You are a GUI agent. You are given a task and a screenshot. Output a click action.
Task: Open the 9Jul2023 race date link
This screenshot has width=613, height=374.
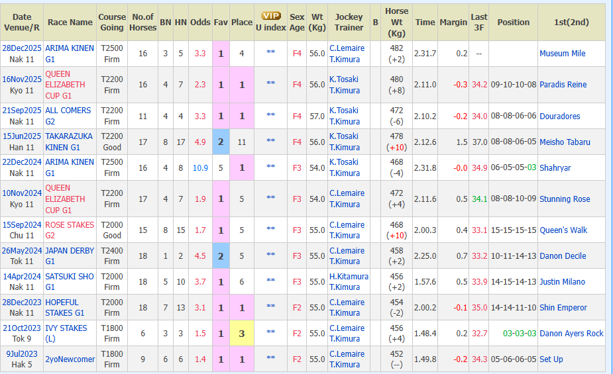pos(22,354)
